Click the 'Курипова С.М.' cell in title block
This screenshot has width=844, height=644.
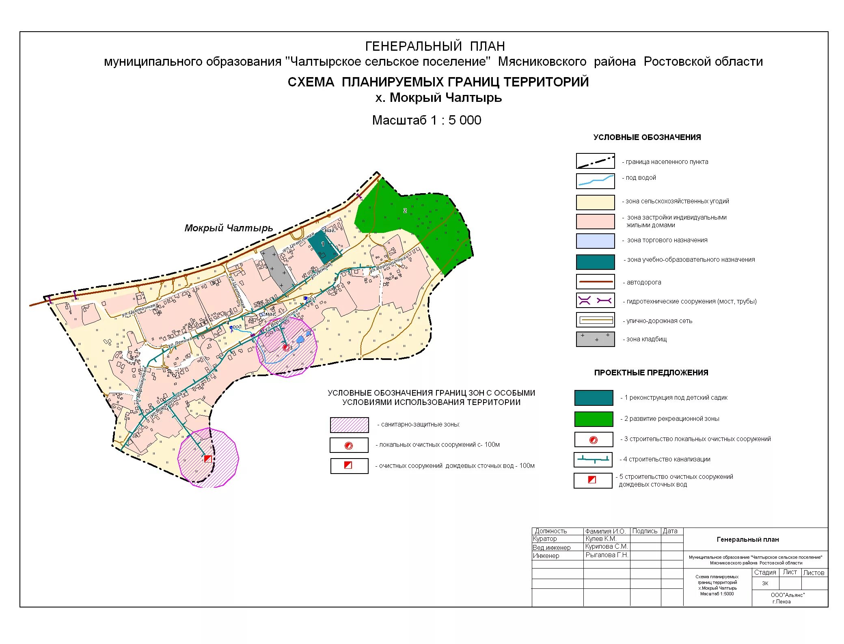coord(607,546)
